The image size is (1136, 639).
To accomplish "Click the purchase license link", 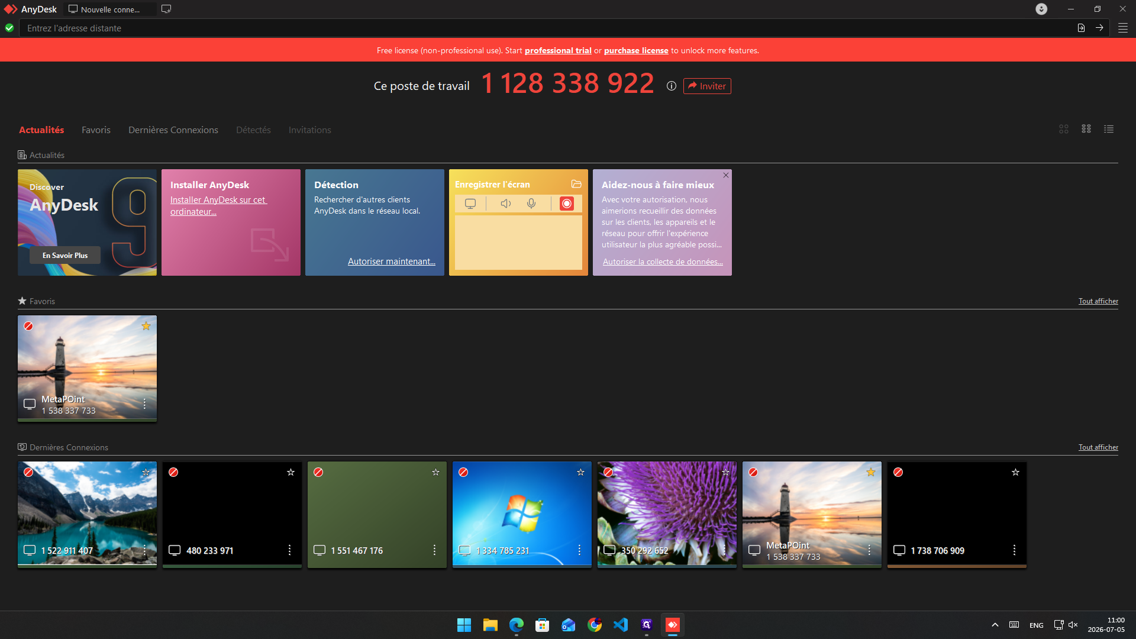I will (x=636, y=50).
